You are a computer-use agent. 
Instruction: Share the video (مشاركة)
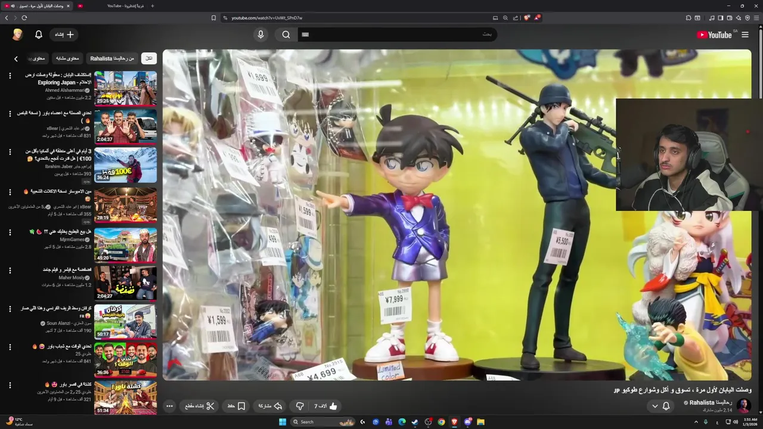270,406
